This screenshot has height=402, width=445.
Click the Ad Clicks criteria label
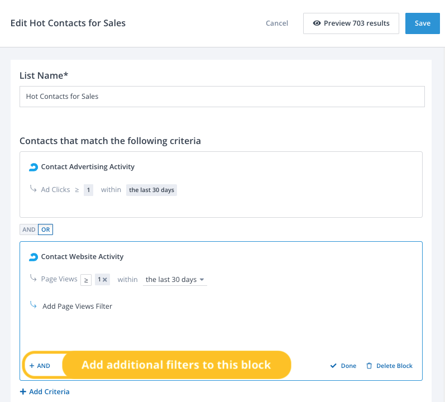[x=55, y=190]
